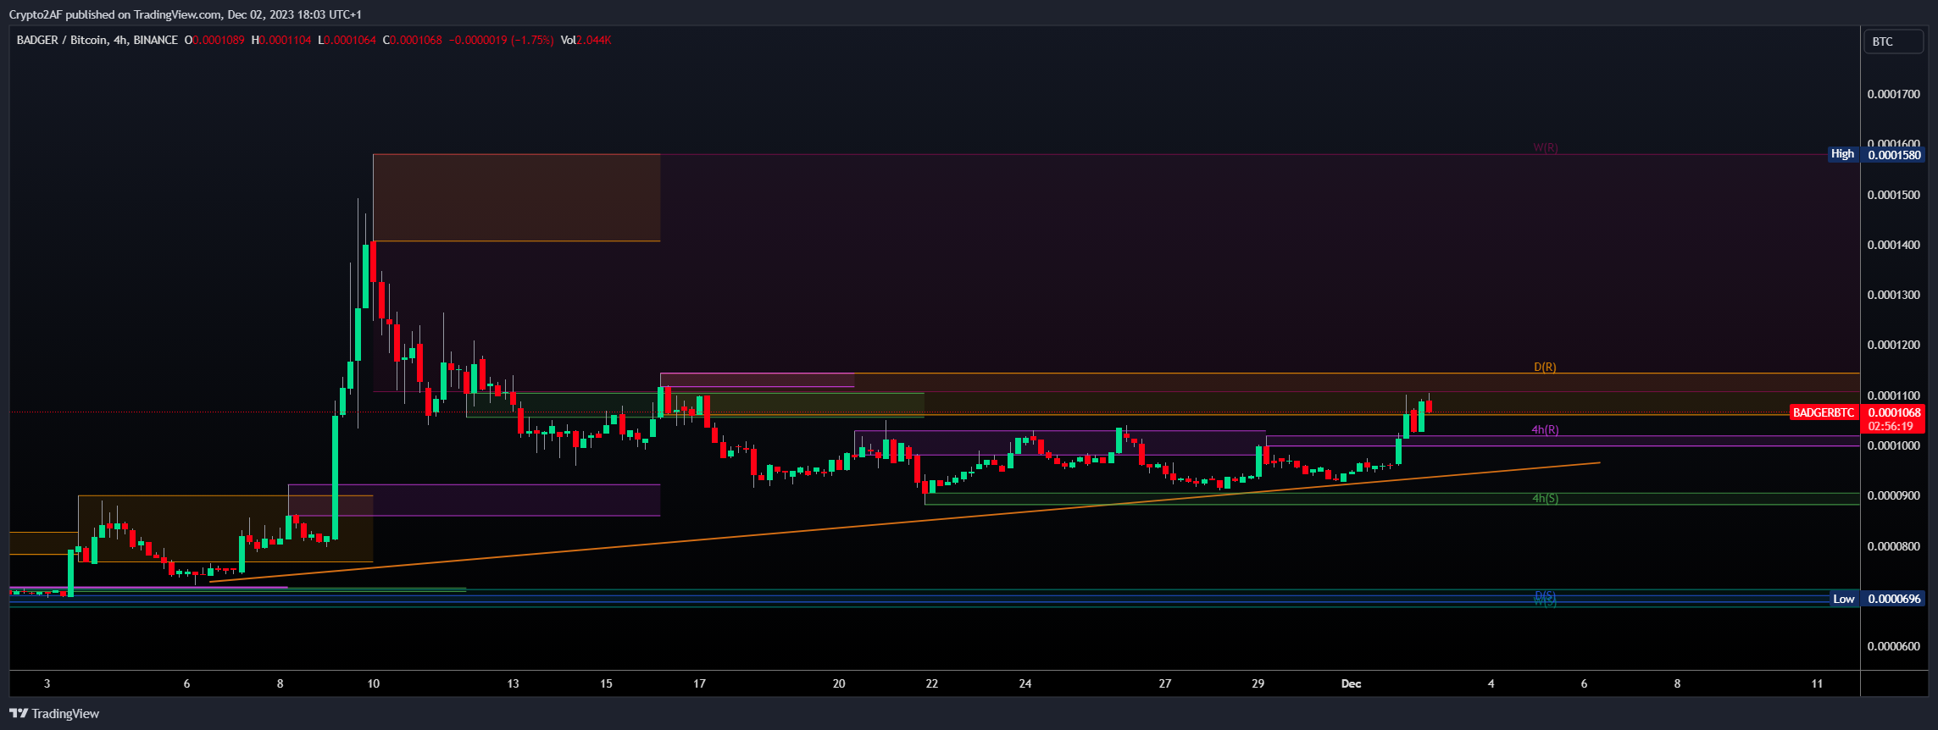Click the 24 date label on the time axis
Image resolution: width=1938 pixels, height=730 pixels.
click(x=1025, y=683)
